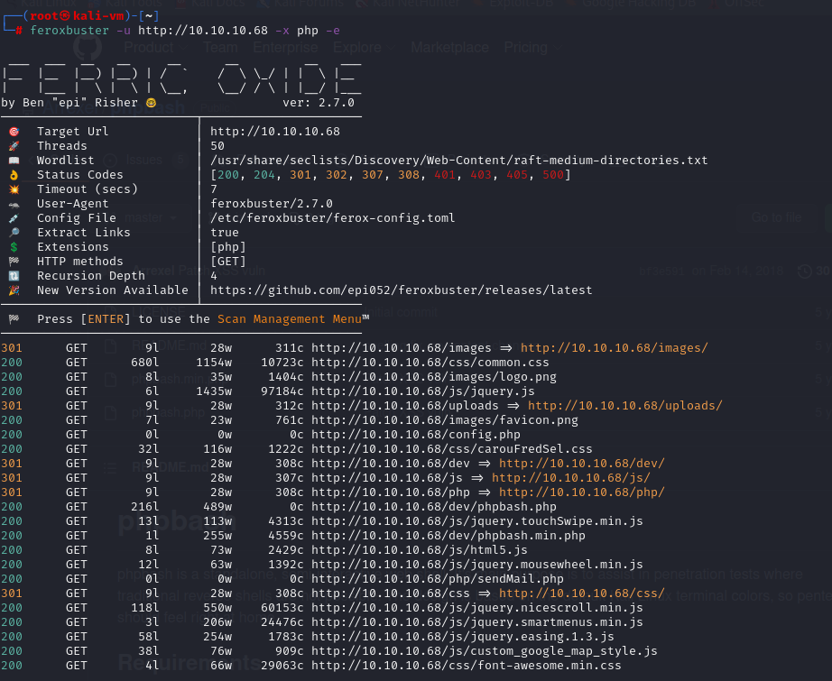This screenshot has height=681, width=832.
Task: Click the target icon beside Target Url
Action: pos(13,132)
